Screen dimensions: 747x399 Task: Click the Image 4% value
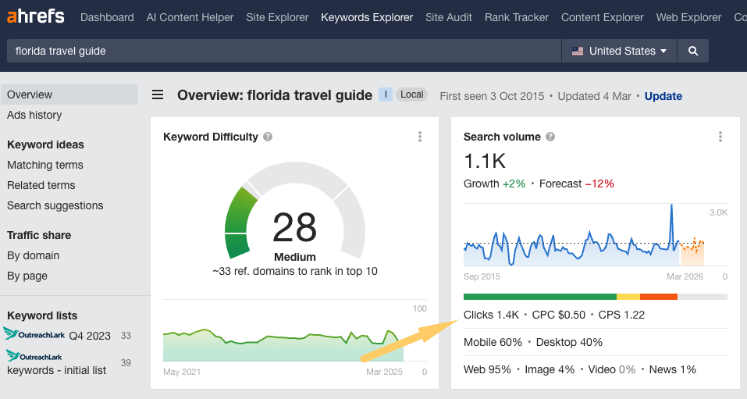[x=550, y=369]
